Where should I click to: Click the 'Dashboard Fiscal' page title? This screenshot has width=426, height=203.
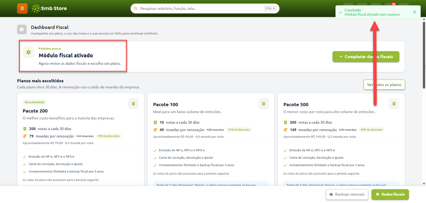click(50, 27)
